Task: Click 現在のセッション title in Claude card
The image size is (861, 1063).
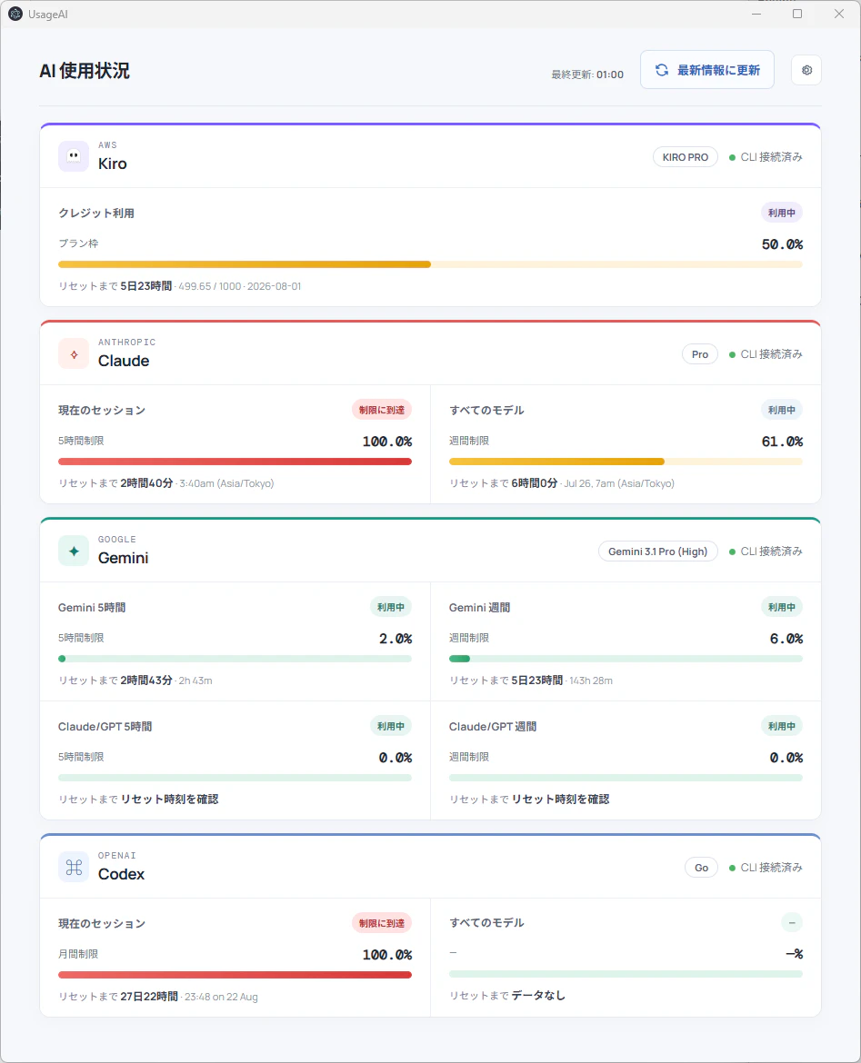Action: (102, 410)
